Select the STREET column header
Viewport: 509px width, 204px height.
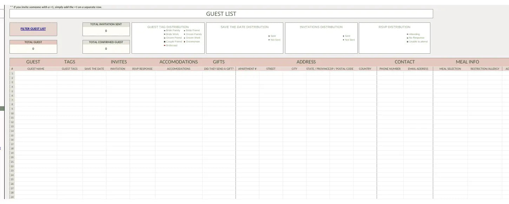271,69
